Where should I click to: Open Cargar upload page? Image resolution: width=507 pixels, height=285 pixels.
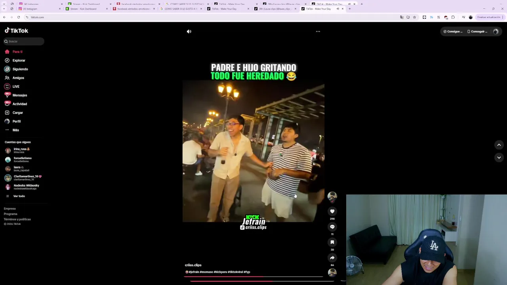click(14, 113)
